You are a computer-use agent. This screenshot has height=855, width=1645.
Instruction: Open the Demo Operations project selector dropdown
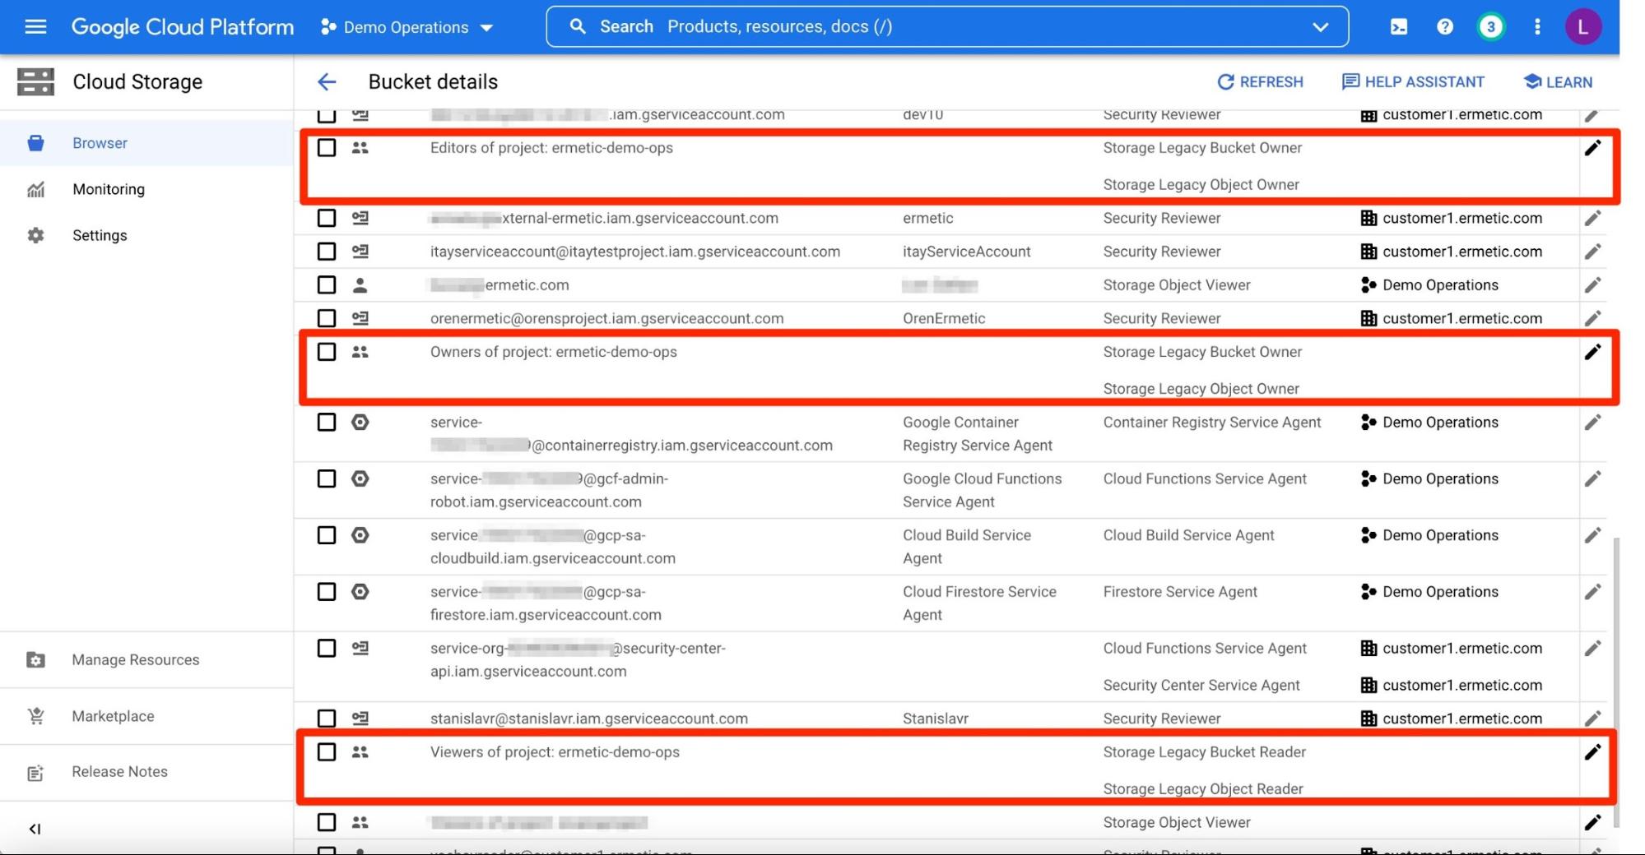(x=407, y=27)
